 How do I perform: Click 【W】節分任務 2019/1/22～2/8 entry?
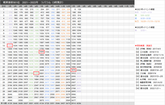150,58
